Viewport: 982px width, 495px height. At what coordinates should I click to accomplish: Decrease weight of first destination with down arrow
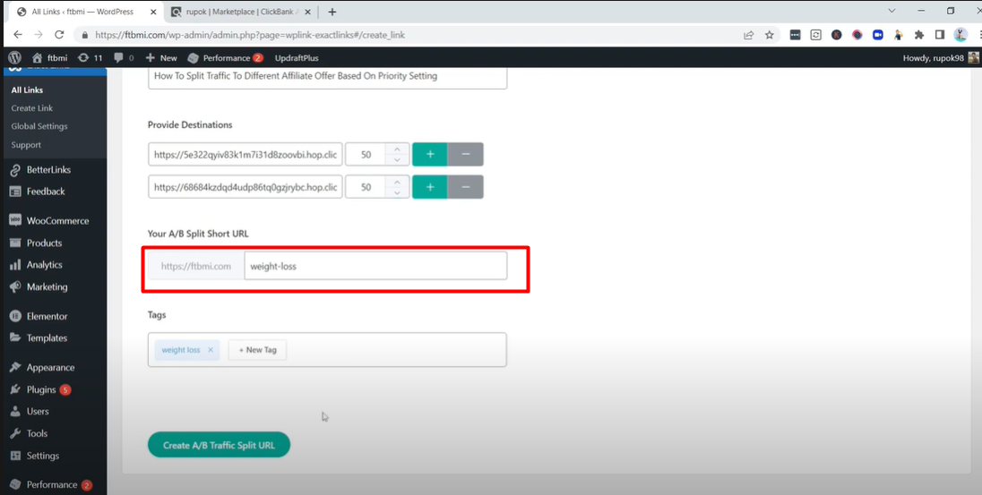tap(396, 160)
